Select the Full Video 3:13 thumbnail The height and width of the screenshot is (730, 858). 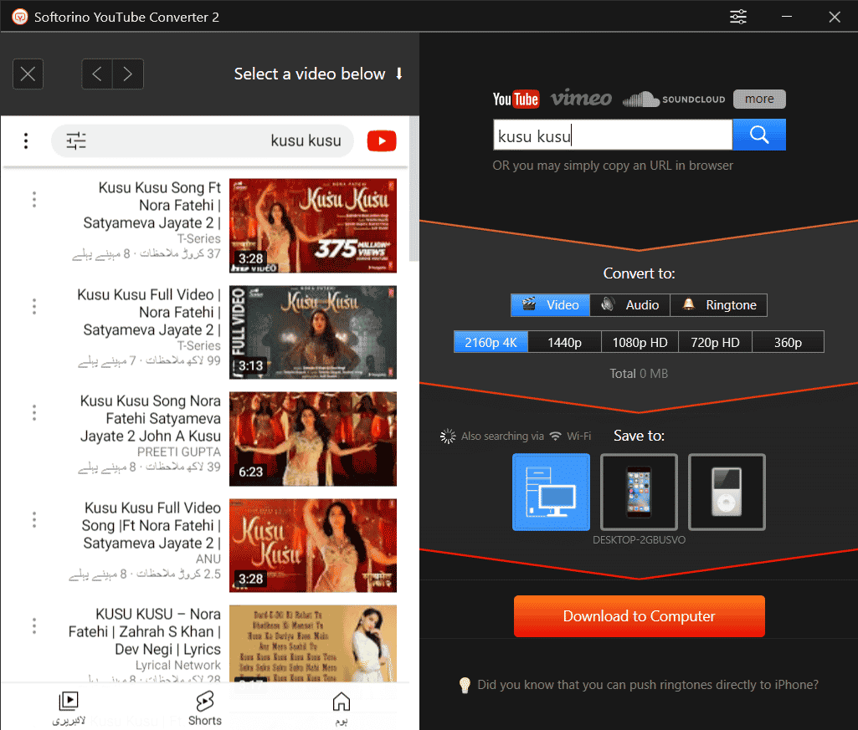click(313, 332)
